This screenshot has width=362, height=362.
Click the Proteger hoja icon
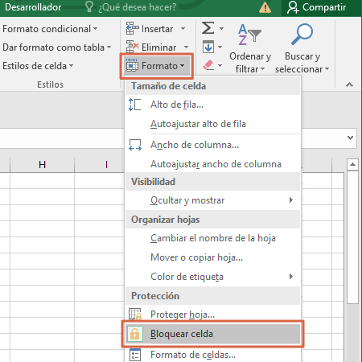[135, 314]
